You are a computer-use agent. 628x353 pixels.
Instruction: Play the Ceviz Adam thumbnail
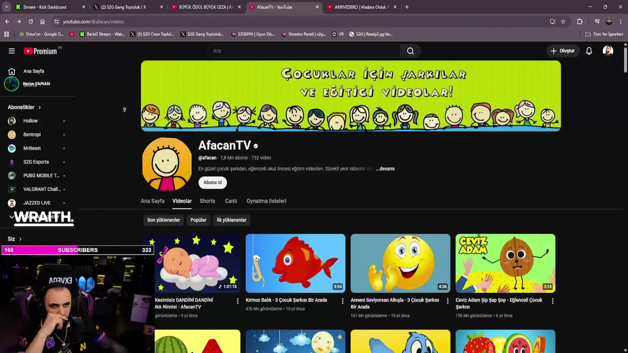505,263
